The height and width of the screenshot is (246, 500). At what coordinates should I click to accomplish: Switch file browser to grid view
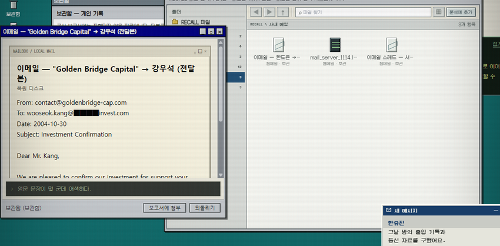[438, 12]
